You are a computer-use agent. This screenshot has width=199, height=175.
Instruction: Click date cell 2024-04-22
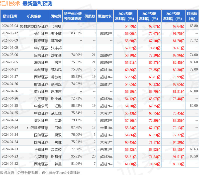(x=10, y=164)
